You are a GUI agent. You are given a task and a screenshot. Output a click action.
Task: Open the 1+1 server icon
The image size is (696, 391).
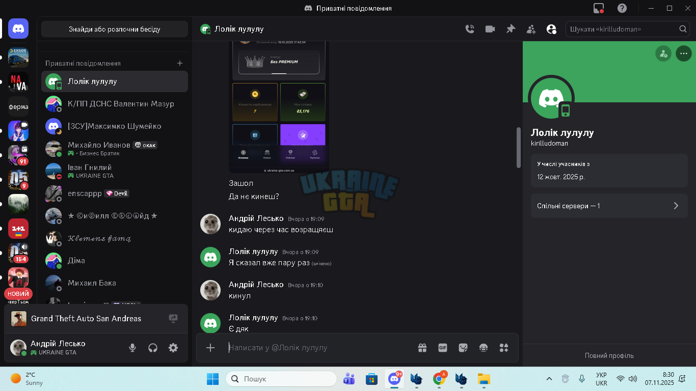click(18, 229)
